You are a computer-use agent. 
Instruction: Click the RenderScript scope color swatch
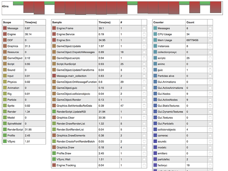(x=5, y=130)
